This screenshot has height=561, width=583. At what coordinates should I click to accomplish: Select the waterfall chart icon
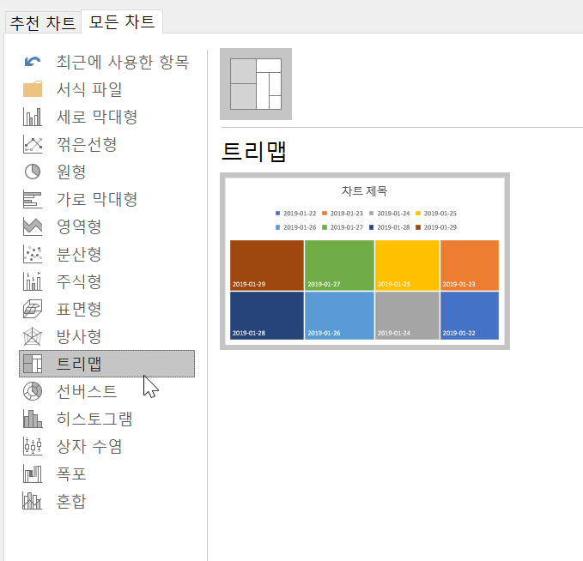[33, 474]
